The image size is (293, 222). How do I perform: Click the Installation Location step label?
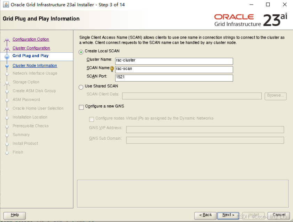point(30,117)
